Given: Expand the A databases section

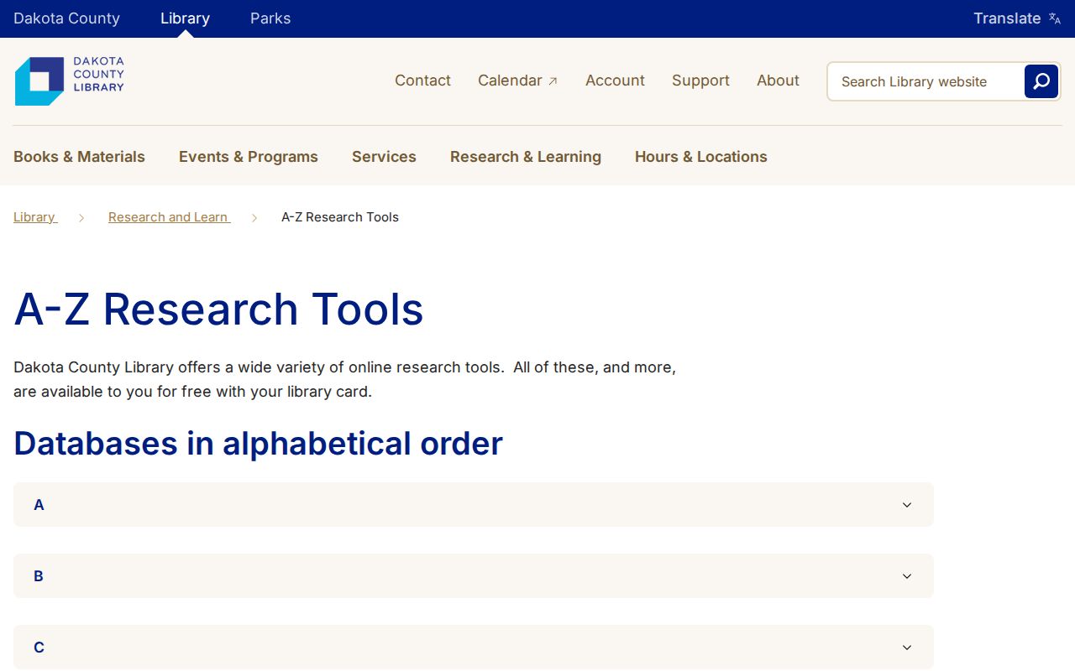Looking at the screenshot, I should 474,505.
